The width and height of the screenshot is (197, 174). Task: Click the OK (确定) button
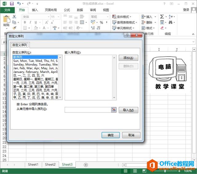coord(111,135)
